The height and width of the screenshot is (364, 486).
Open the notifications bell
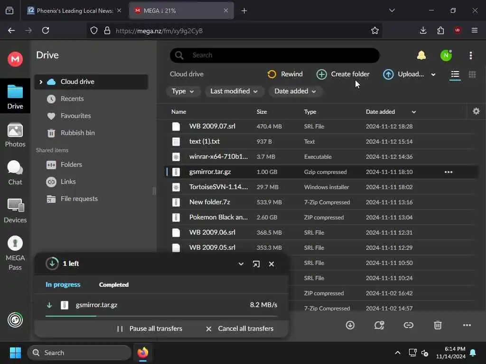coord(421,55)
